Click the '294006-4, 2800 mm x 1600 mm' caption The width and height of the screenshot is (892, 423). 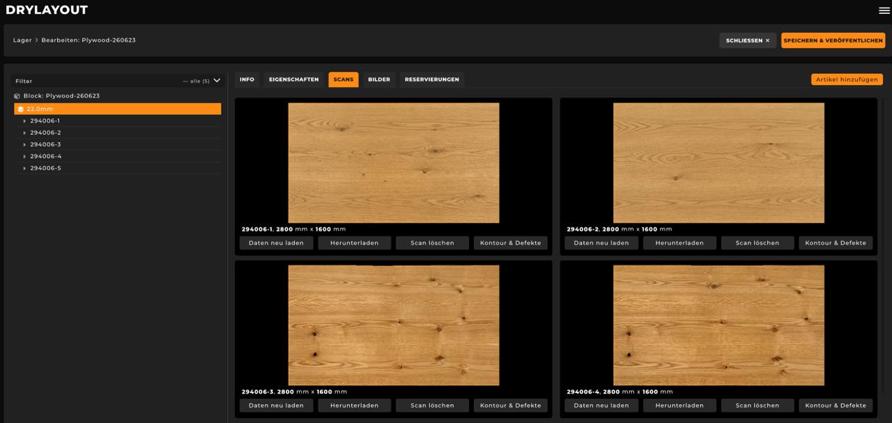coord(620,392)
